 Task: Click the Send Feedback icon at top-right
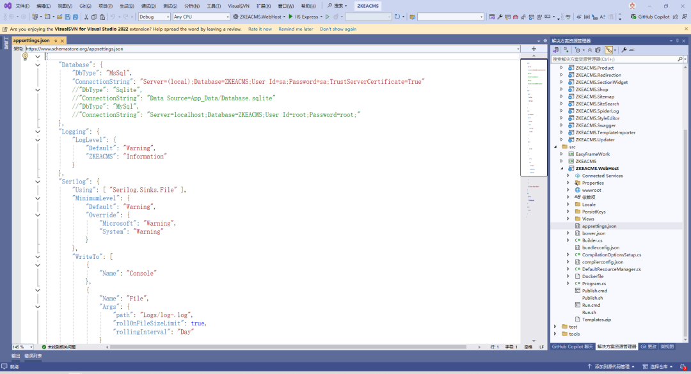(x=685, y=17)
